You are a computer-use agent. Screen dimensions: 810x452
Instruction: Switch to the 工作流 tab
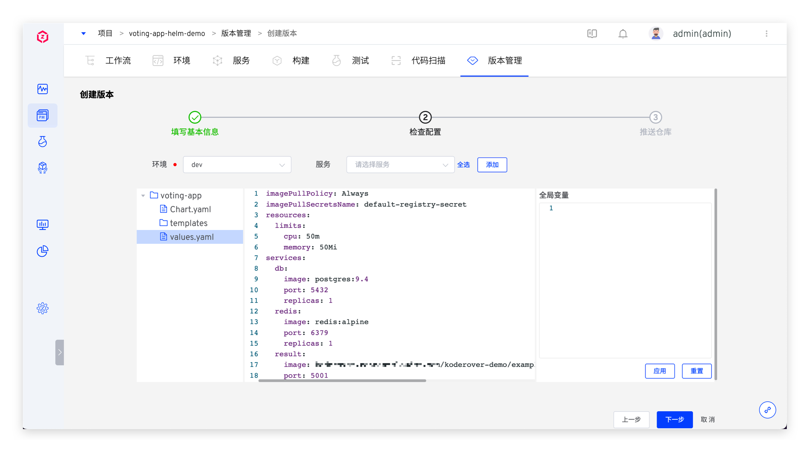click(108, 60)
